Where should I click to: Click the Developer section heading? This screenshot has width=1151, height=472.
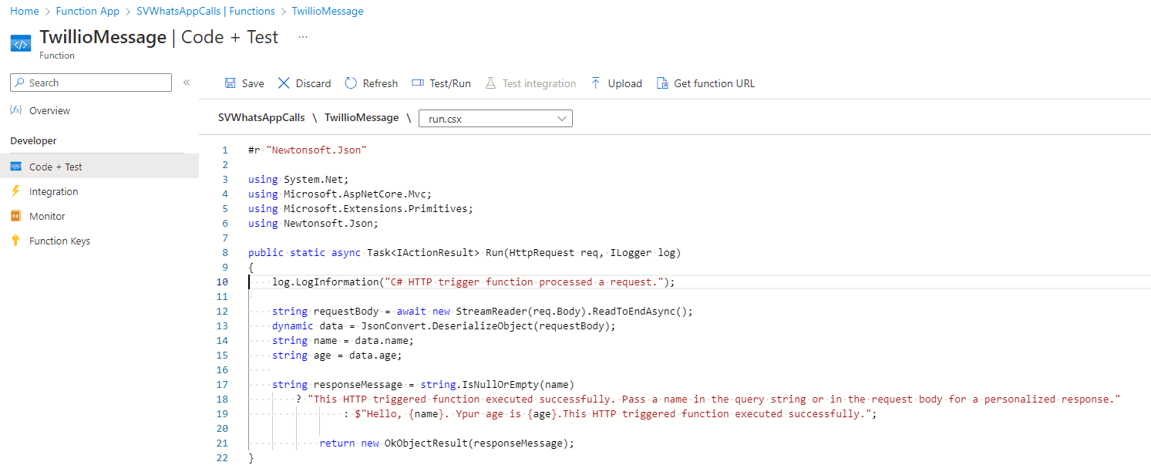[33, 140]
